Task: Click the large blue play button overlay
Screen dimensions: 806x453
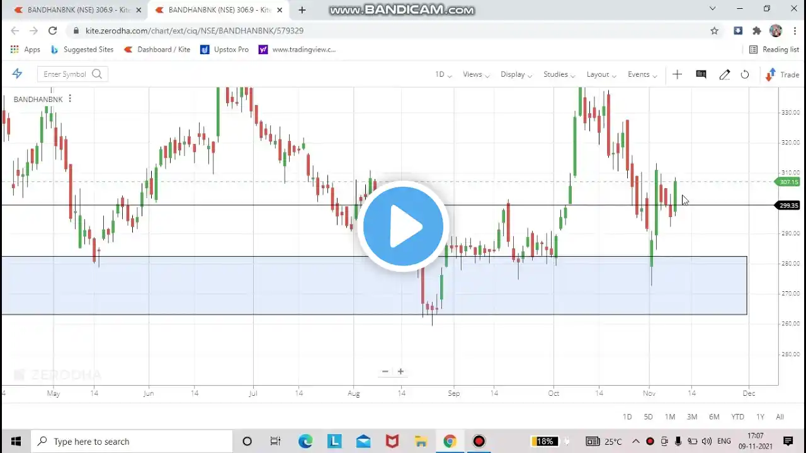Action: point(403,226)
